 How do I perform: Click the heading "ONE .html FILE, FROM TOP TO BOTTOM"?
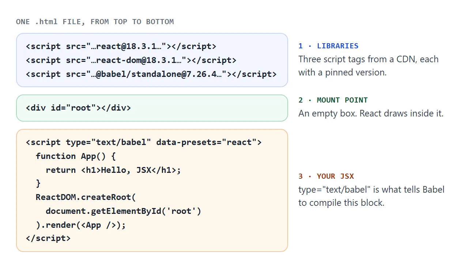[95, 22]
